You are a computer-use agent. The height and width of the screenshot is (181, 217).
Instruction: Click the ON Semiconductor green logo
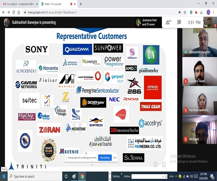pyautogui.click(x=151, y=55)
